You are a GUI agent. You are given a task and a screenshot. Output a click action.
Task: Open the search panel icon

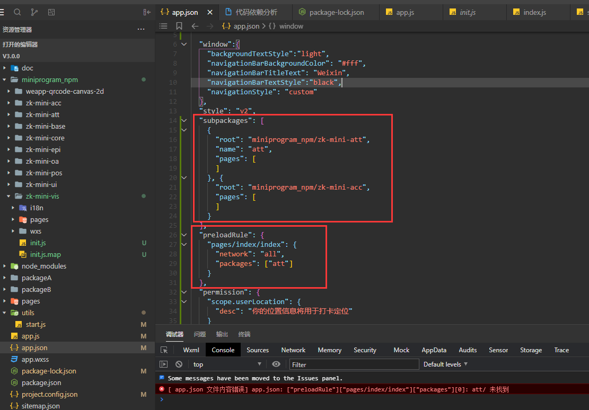click(x=17, y=12)
